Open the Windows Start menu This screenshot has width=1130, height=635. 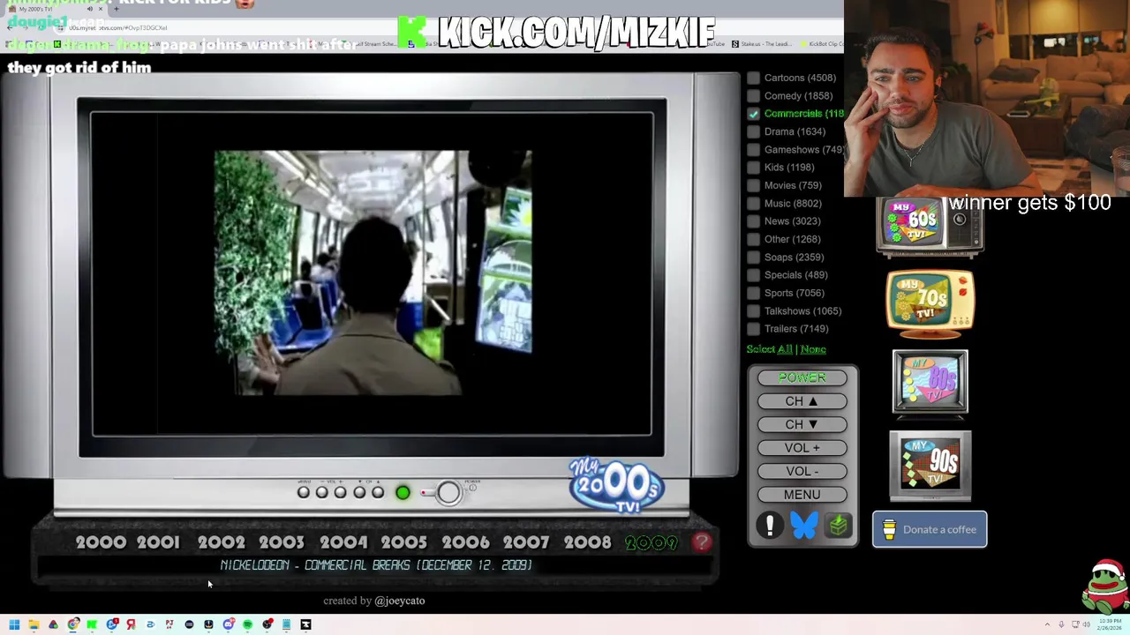click(x=14, y=624)
